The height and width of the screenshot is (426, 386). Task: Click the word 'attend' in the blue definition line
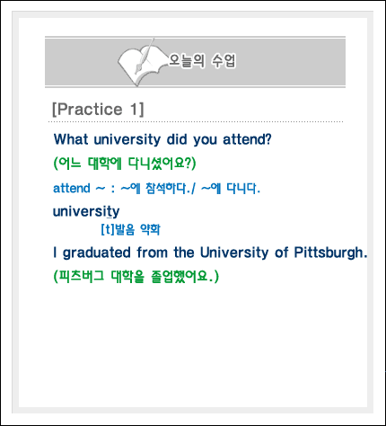tap(72, 189)
